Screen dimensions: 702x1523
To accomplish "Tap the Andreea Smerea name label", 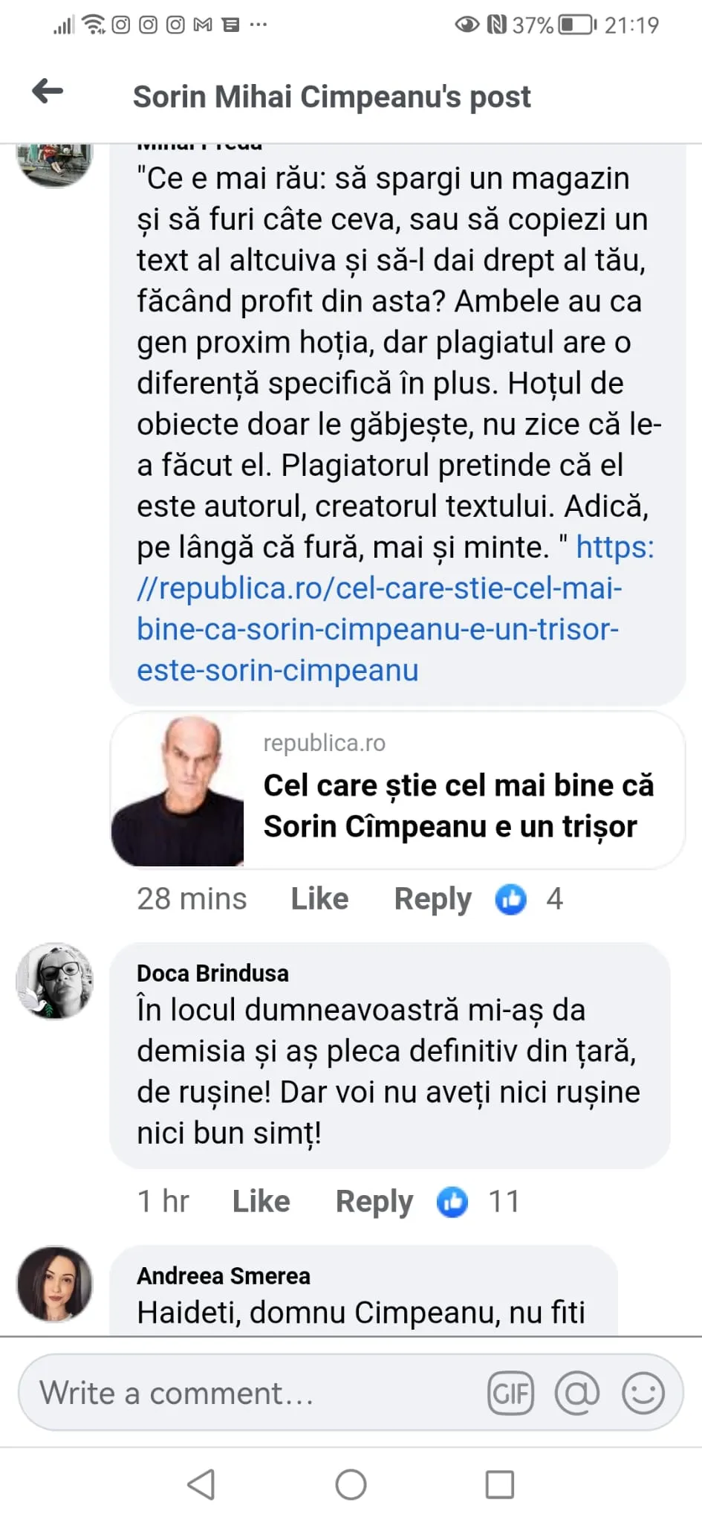I will click(223, 1276).
